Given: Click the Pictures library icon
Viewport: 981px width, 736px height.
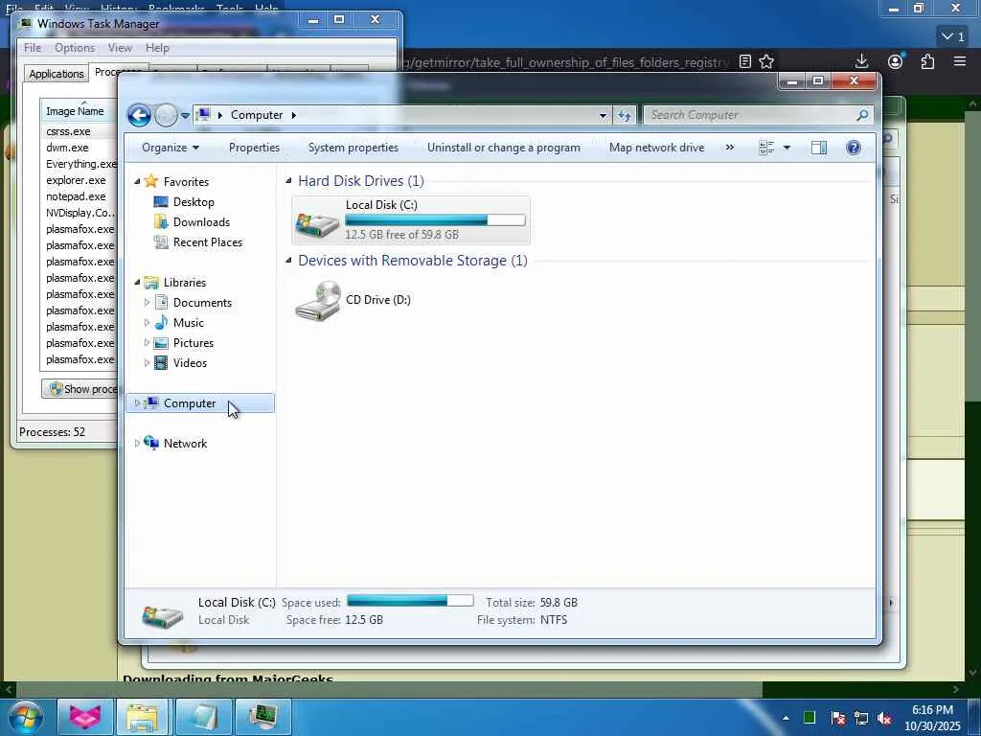Looking at the screenshot, I should tap(161, 343).
